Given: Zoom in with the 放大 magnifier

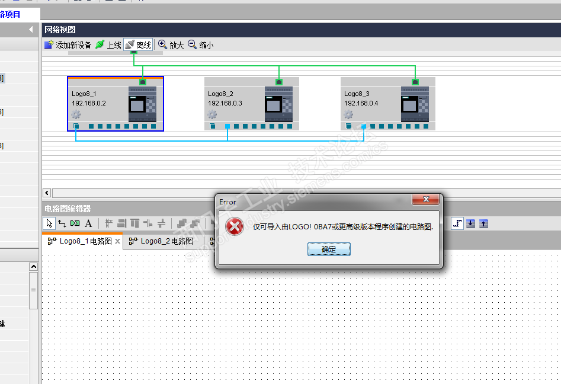Looking at the screenshot, I should click(x=171, y=44).
